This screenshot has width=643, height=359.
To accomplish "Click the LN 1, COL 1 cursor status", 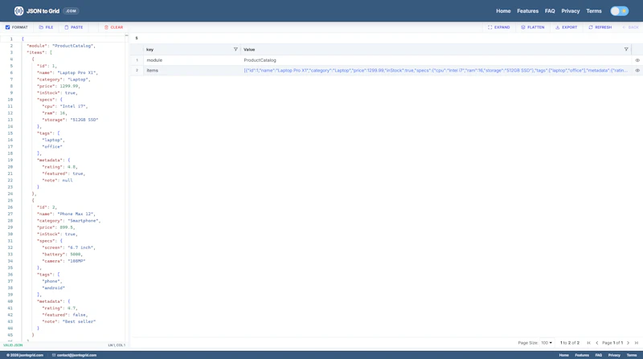I will point(117,345).
